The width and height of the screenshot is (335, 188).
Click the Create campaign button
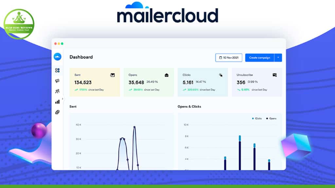[x=259, y=57]
